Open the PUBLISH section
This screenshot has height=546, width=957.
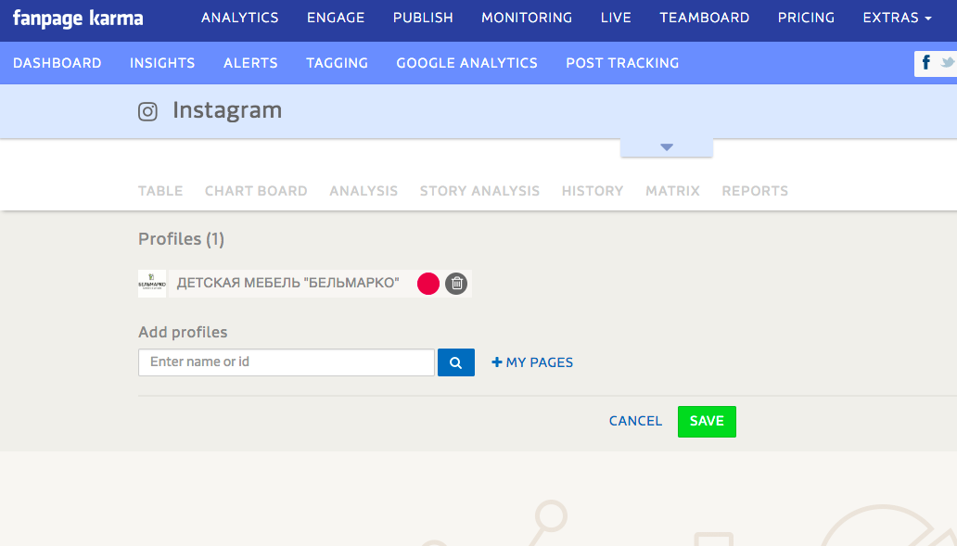423,18
